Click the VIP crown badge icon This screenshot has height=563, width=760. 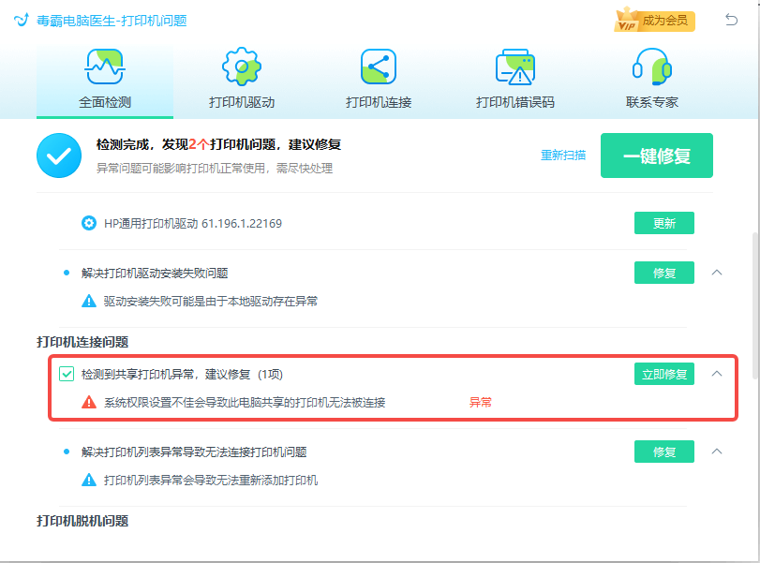(x=626, y=21)
